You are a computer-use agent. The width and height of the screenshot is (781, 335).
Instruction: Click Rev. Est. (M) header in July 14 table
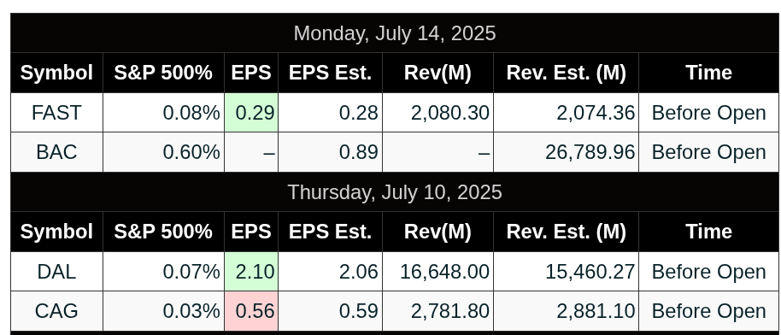click(566, 73)
